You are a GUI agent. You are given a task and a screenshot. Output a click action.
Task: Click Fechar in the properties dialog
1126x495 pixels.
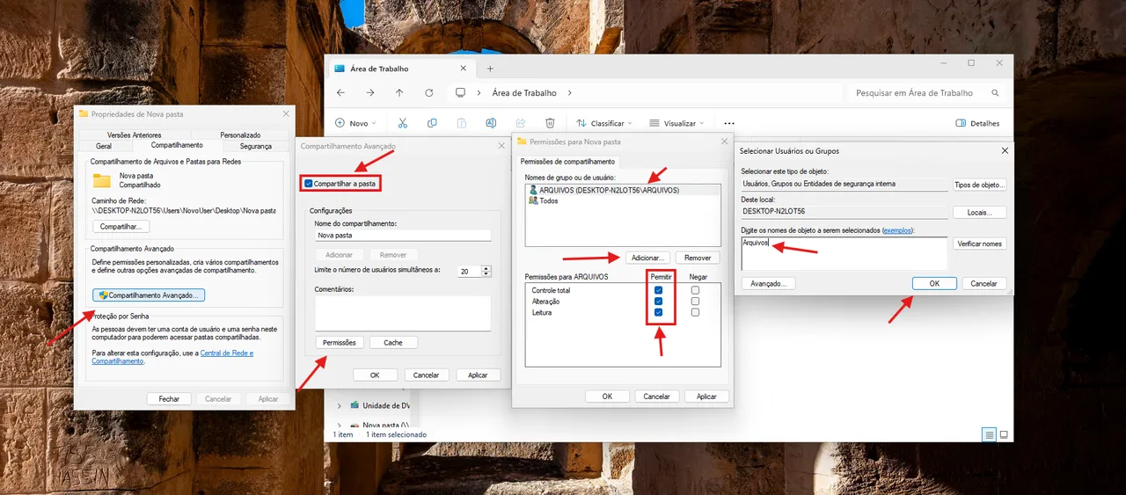click(169, 398)
